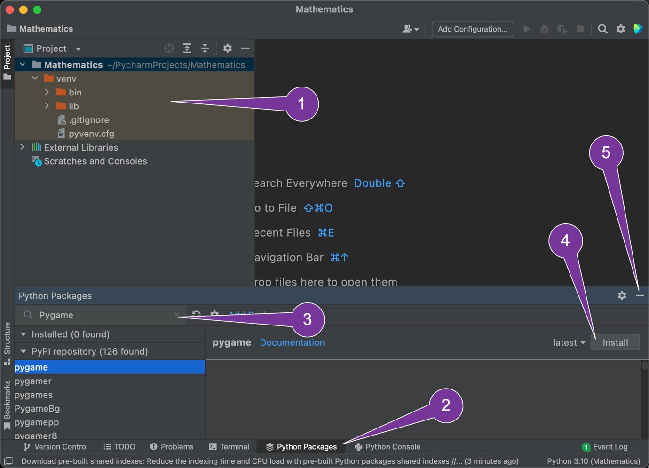
Task: Select pygame in package results
Action: coord(110,367)
